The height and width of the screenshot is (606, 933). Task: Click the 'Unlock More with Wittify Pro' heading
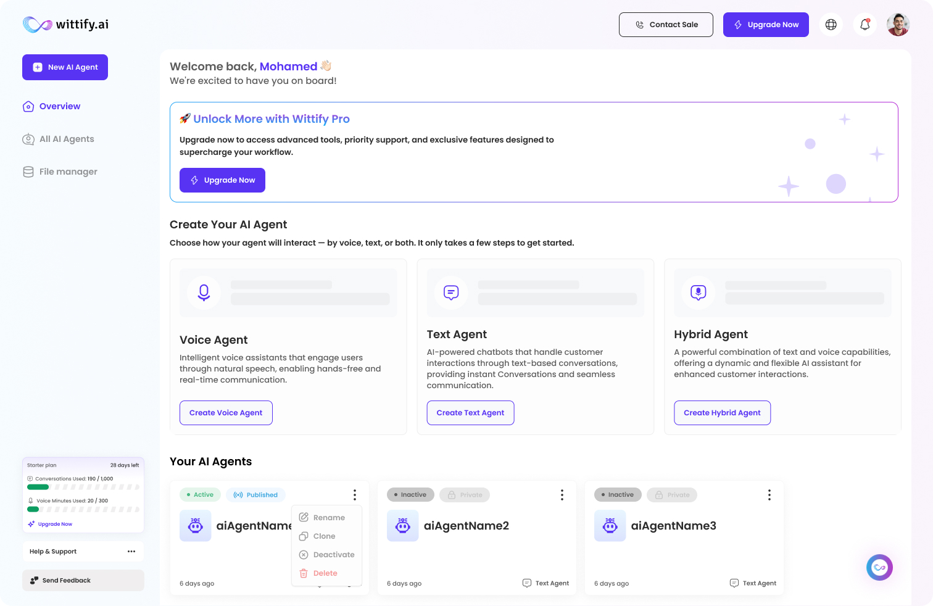[272, 119]
